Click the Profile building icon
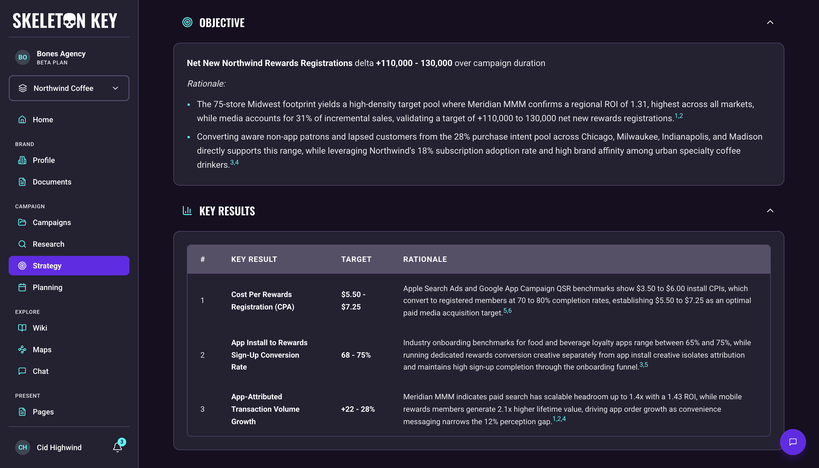The height and width of the screenshot is (468, 819). click(x=22, y=160)
